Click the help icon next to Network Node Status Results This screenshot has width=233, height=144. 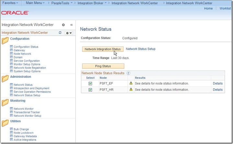click(128, 73)
